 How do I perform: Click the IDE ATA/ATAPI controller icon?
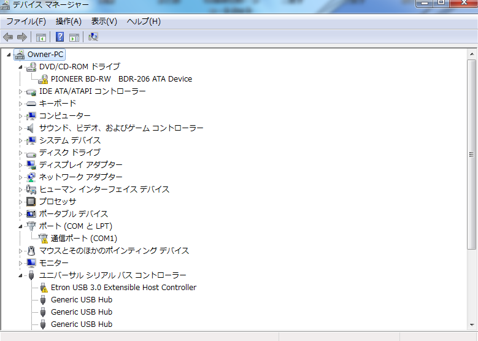pyautogui.click(x=31, y=91)
